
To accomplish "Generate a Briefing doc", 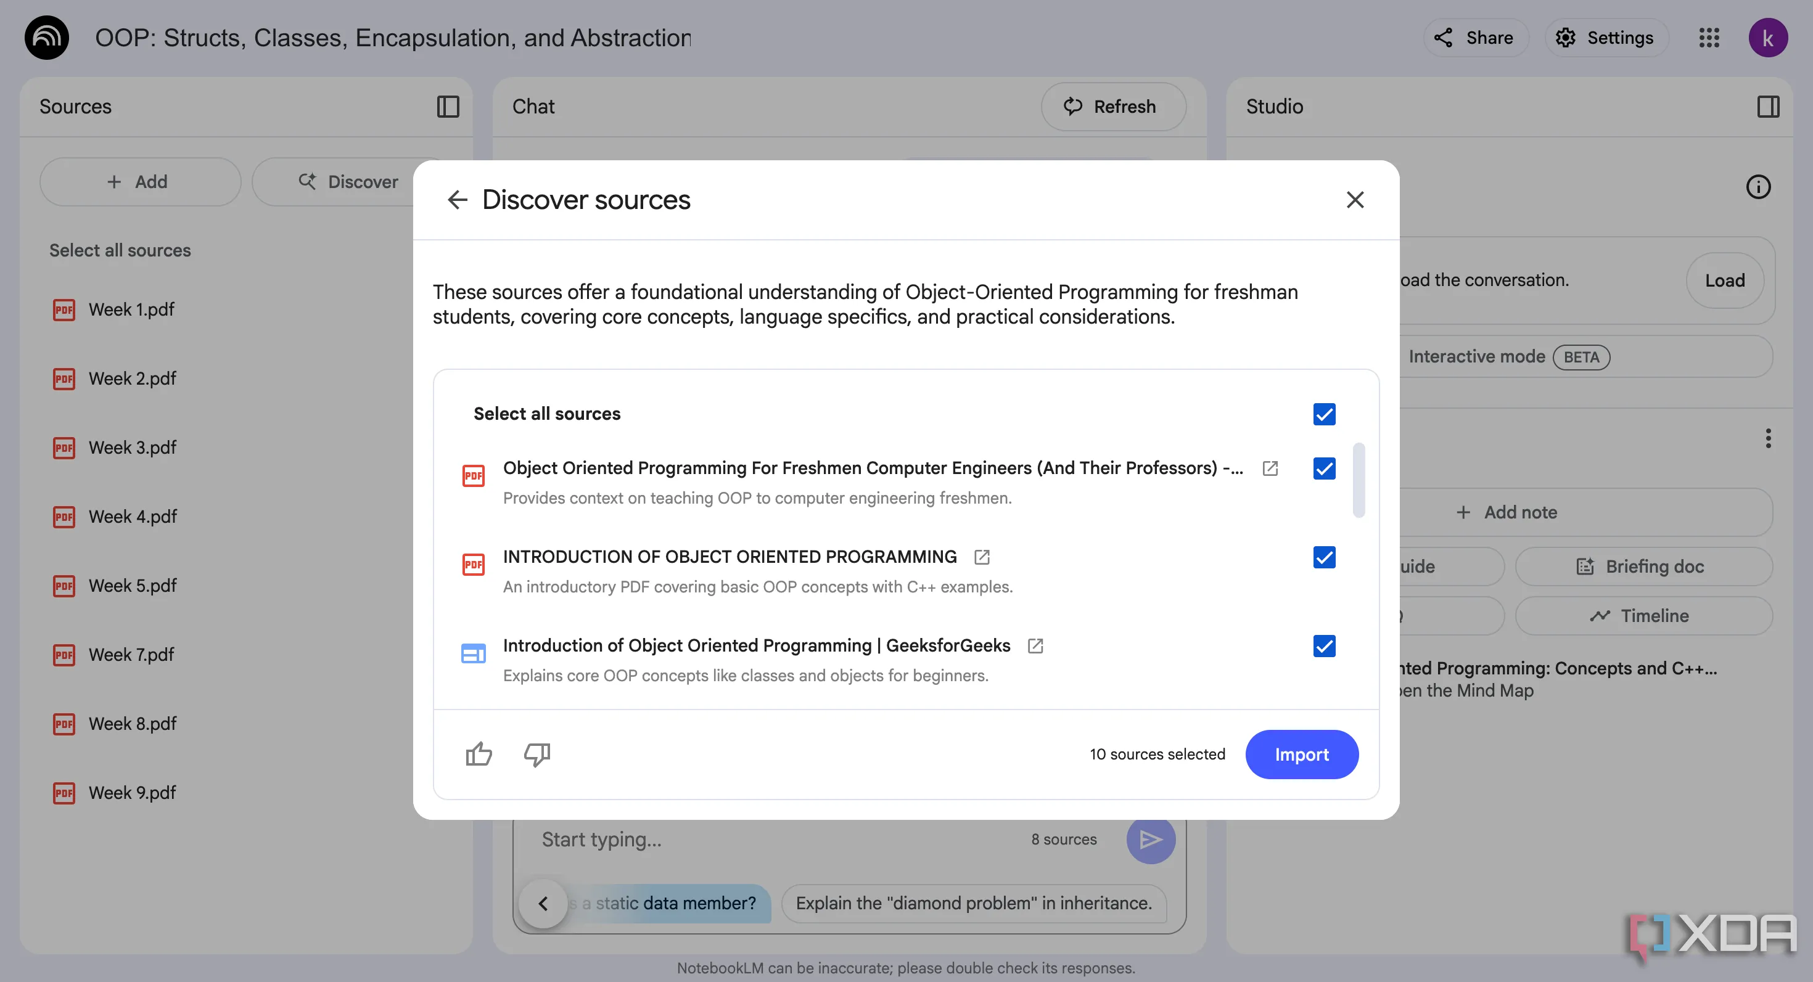I will pyautogui.click(x=1643, y=567).
